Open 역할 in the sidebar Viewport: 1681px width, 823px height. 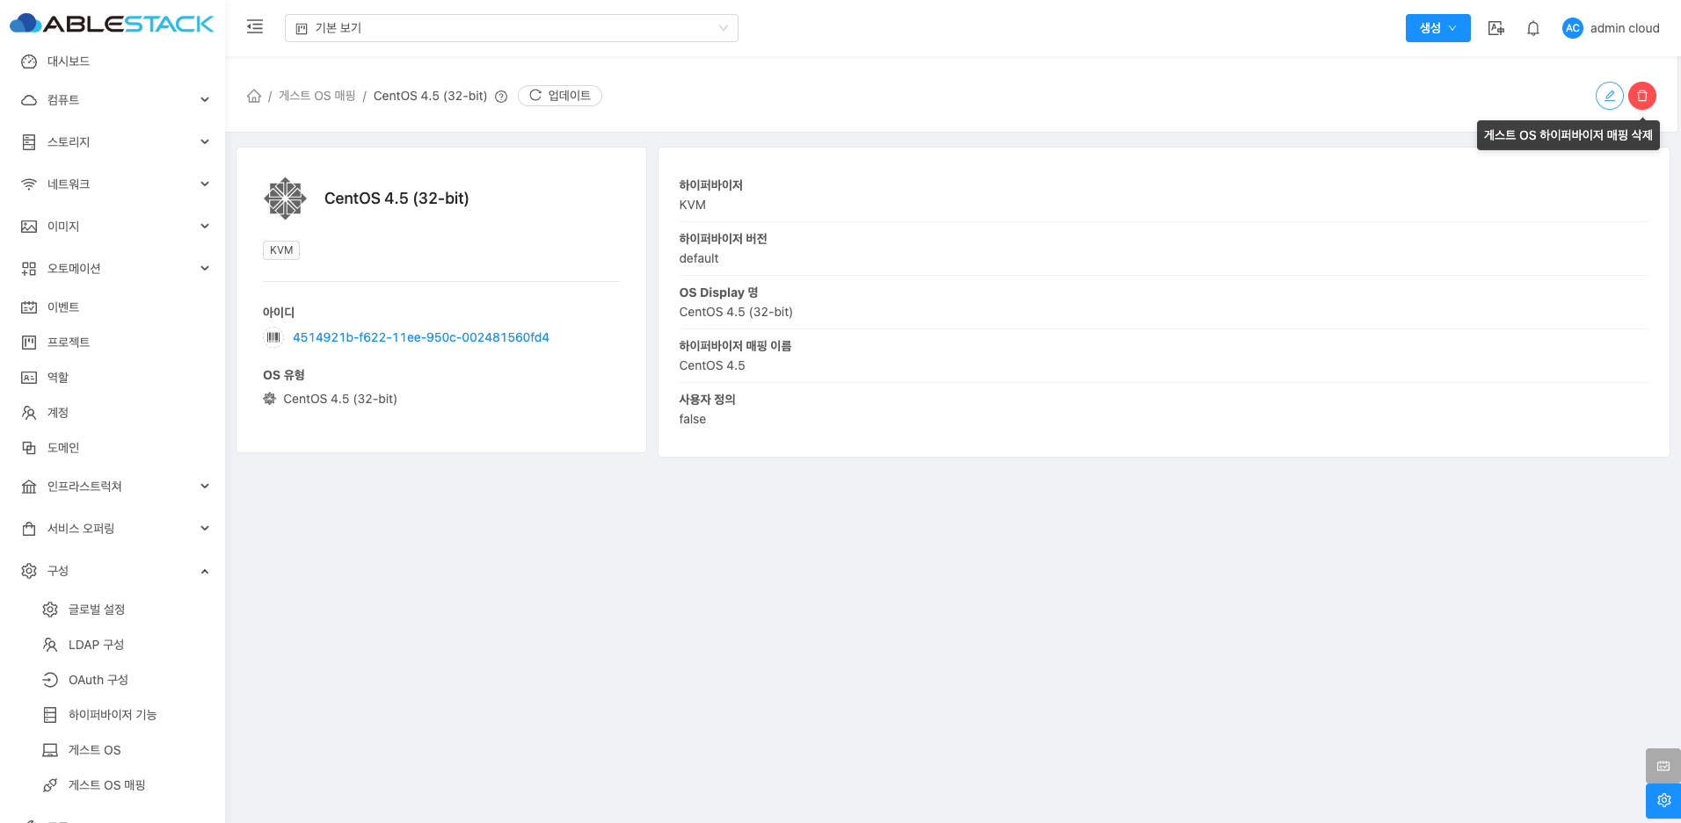click(113, 378)
